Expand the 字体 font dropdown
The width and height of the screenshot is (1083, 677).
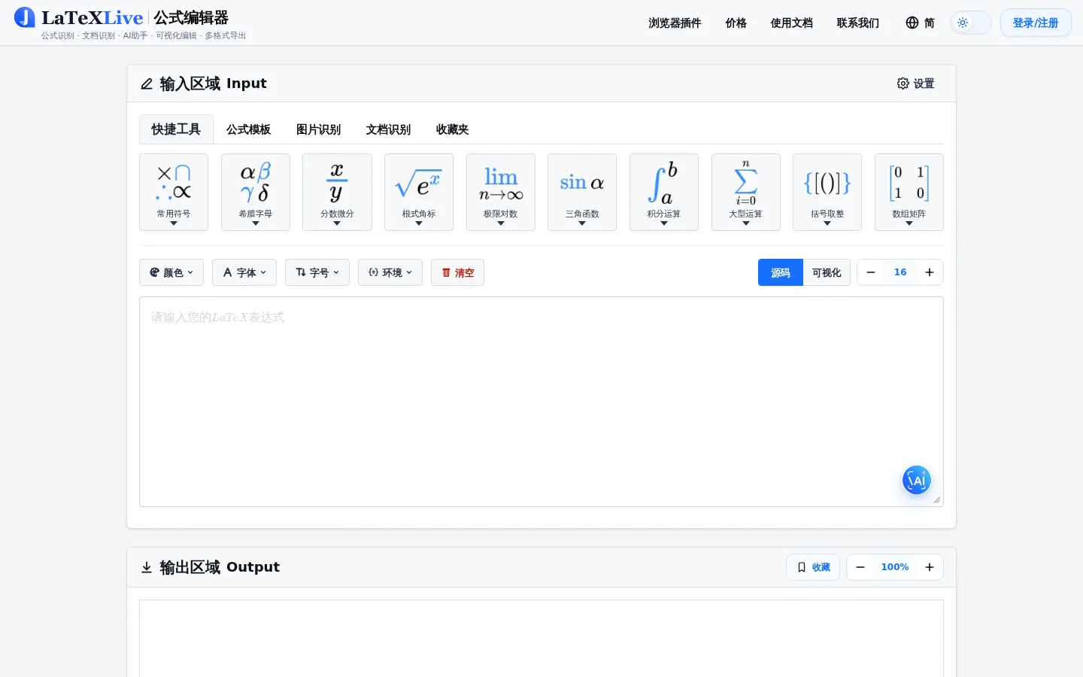click(x=244, y=272)
